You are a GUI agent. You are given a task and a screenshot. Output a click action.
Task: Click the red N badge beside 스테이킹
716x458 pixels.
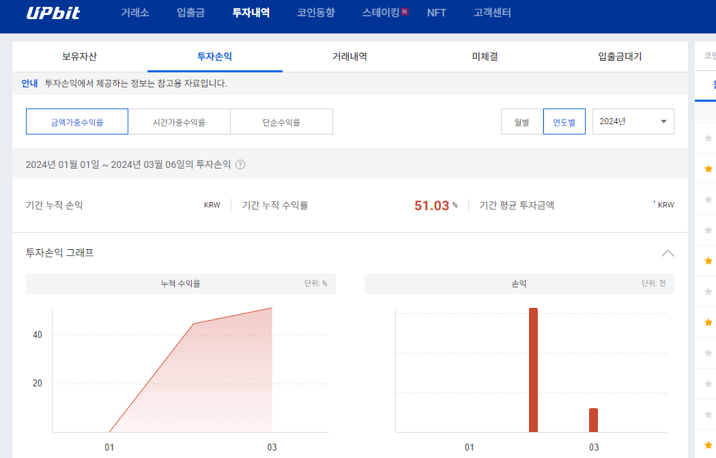click(405, 12)
